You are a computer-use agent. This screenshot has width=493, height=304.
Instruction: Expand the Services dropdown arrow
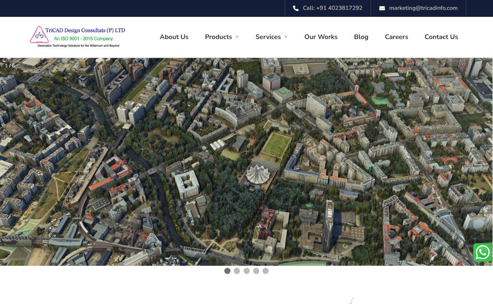point(286,37)
